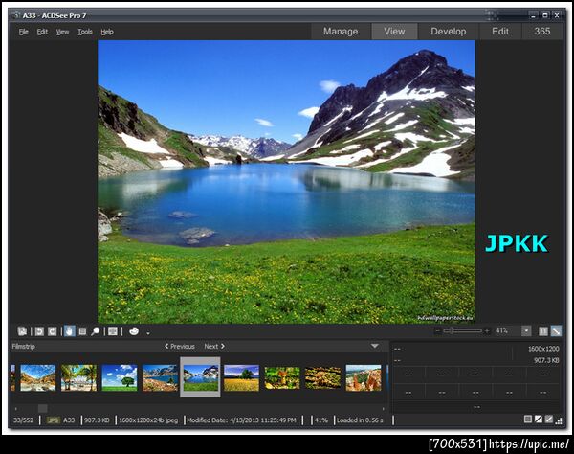Click 1600x1200x24b jpeg in status bar
The width and height of the screenshot is (574, 454).
pos(148,420)
